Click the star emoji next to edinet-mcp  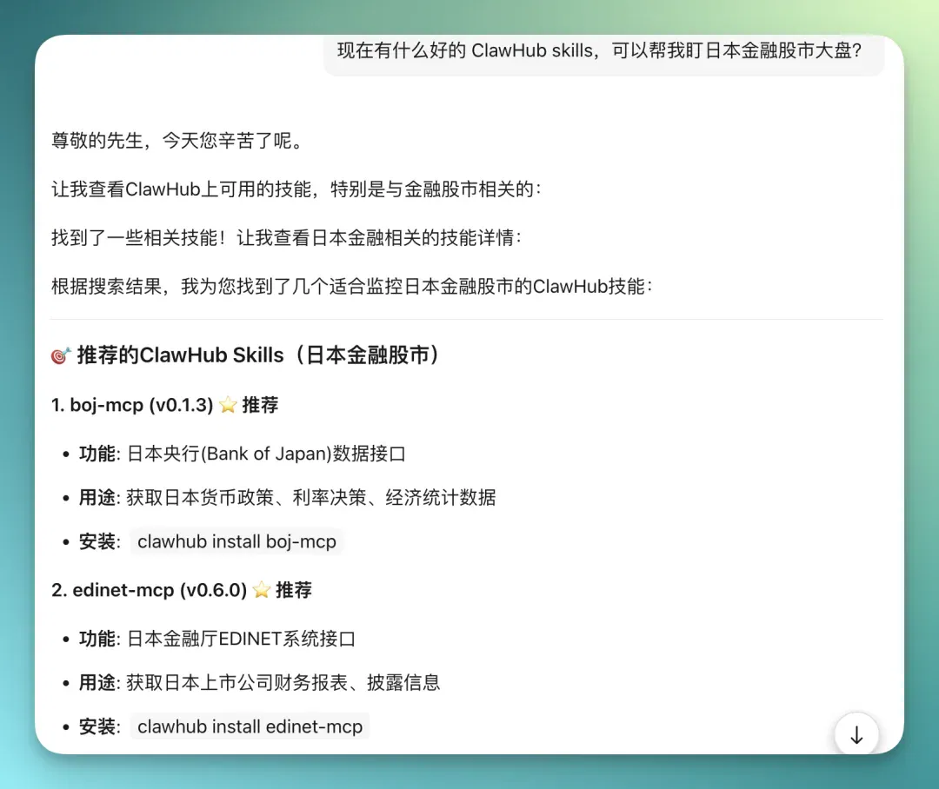(262, 590)
